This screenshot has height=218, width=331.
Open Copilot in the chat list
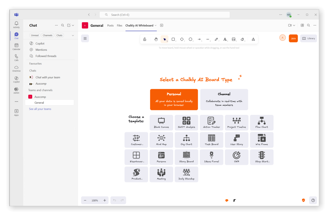point(40,44)
